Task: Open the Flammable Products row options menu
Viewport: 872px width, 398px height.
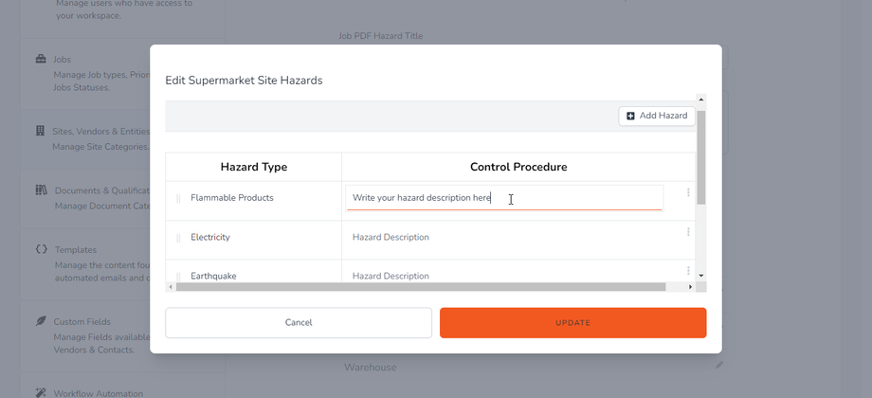Action: 688,192
